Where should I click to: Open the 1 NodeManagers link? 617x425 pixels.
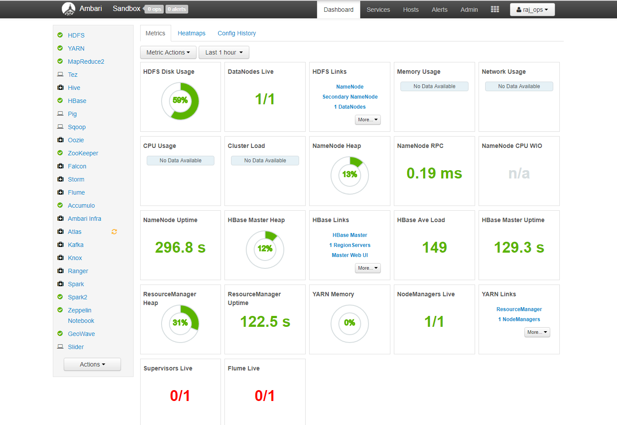(519, 319)
